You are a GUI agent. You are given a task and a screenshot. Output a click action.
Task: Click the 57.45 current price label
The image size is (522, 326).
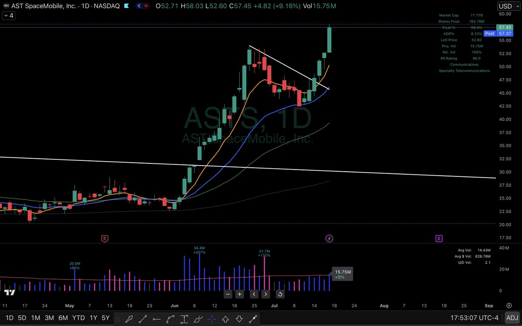505,27
